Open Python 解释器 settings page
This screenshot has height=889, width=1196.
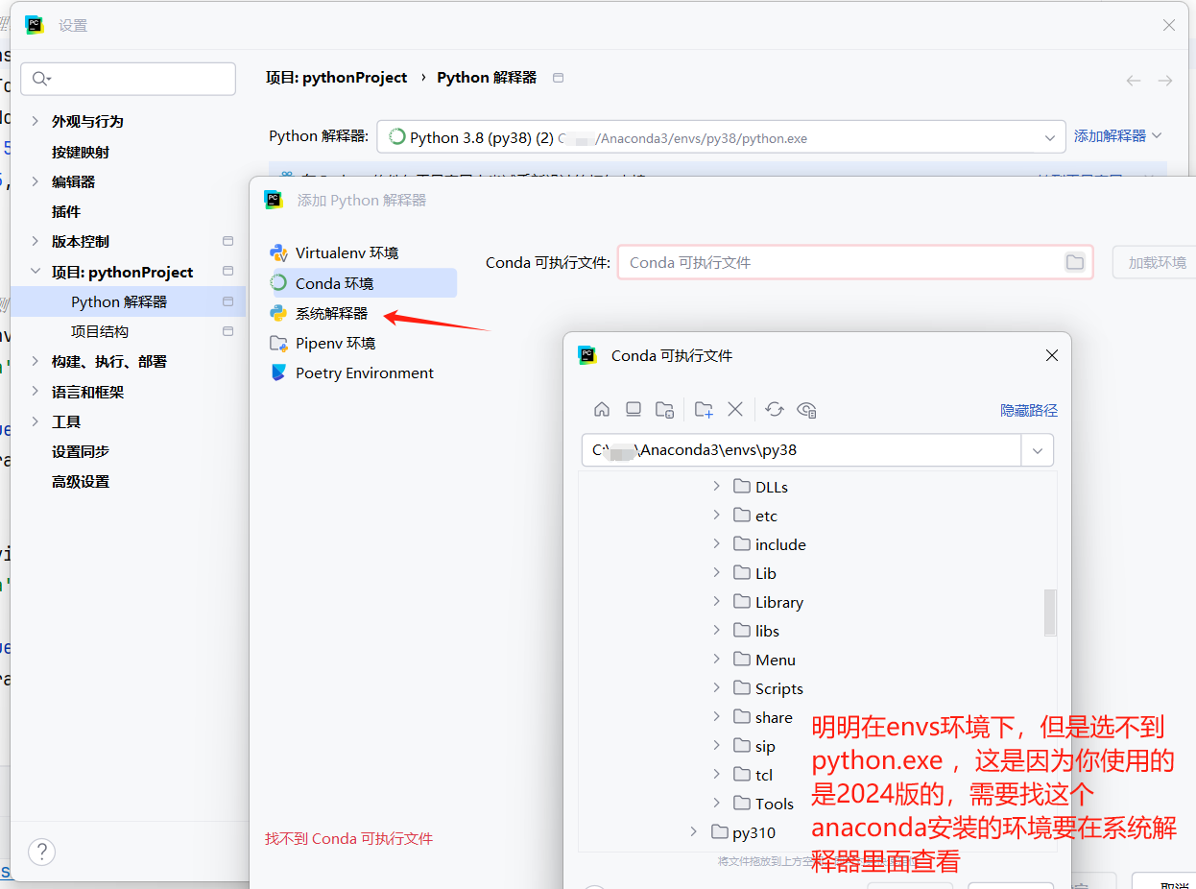(x=119, y=301)
